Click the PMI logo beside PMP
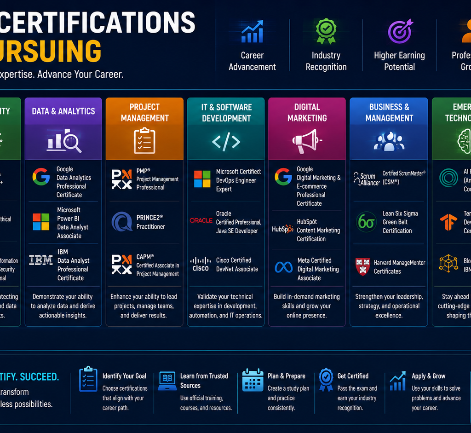 coord(121,179)
